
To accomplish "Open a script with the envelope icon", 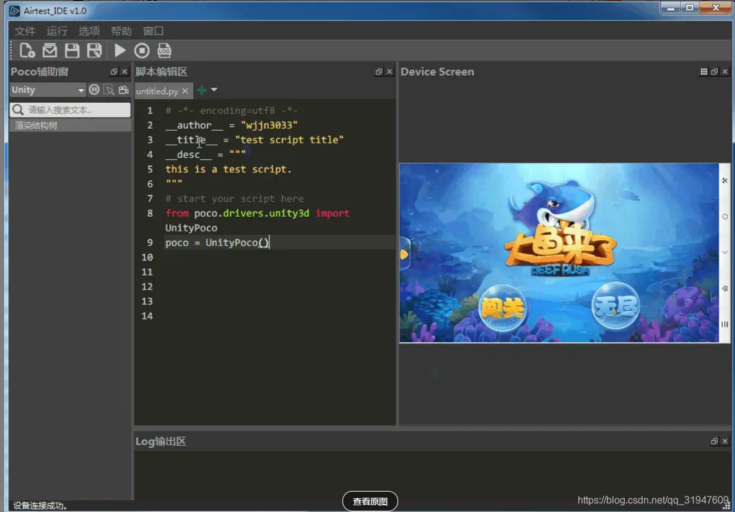I will click(x=50, y=50).
